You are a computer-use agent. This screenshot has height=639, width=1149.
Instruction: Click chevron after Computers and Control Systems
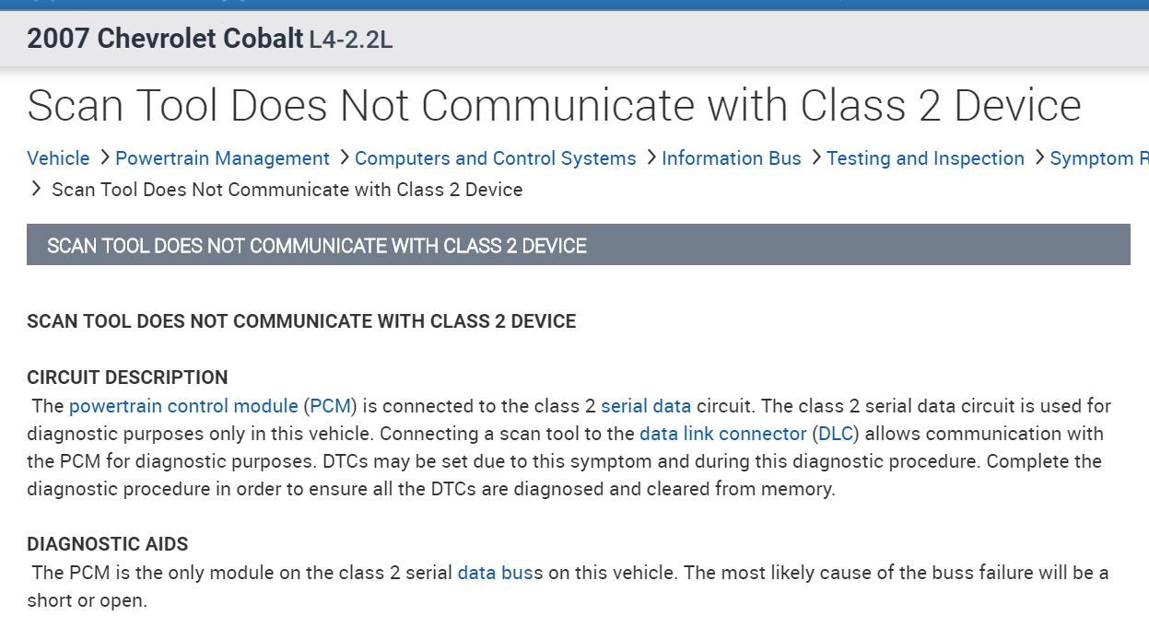tap(650, 158)
